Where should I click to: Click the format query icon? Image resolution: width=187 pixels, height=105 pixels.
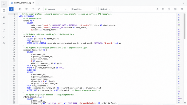26,9
